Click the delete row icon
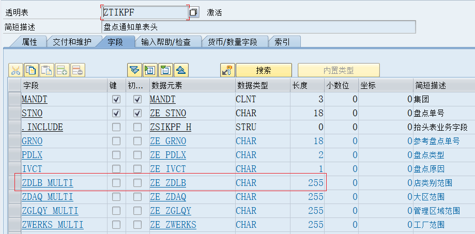The image size is (475, 234). point(78,70)
